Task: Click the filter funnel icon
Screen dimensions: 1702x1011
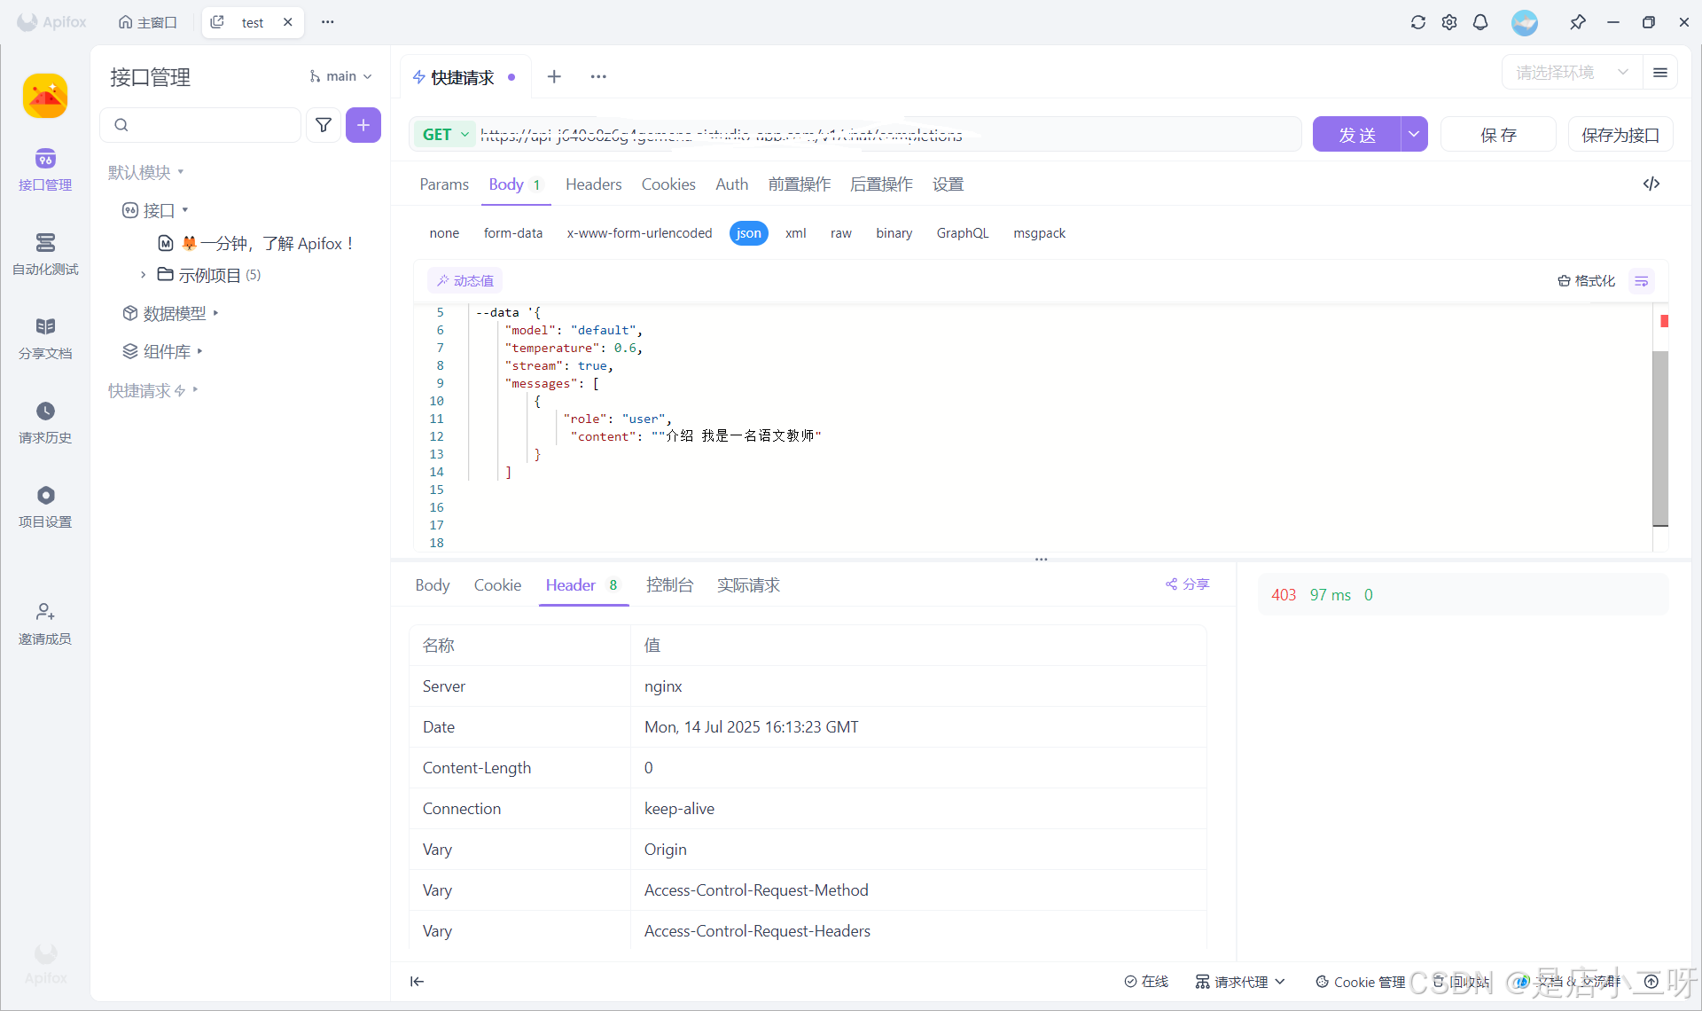Action: tap(324, 125)
